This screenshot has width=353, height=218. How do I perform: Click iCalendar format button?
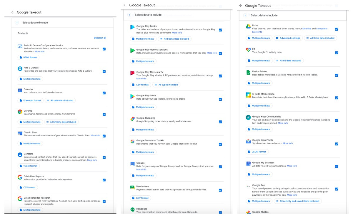30,100
